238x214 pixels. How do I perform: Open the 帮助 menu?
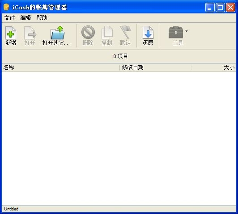[42, 18]
